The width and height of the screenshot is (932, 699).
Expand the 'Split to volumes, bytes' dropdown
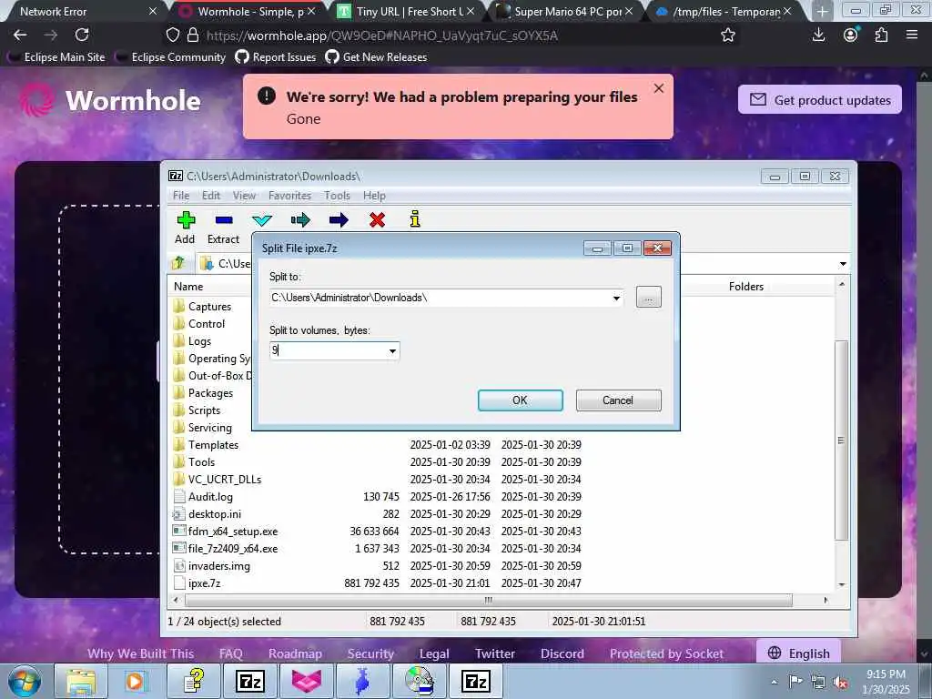(x=392, y=350)
